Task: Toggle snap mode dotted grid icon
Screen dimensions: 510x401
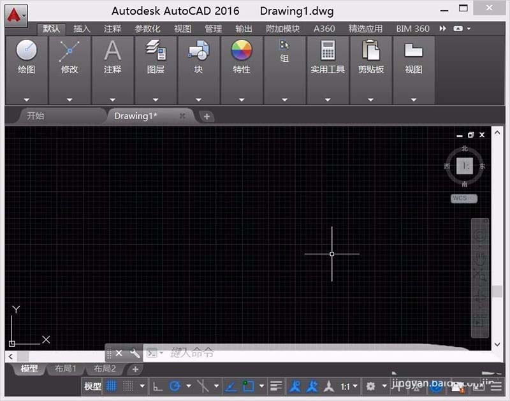Action: [128, 386]
